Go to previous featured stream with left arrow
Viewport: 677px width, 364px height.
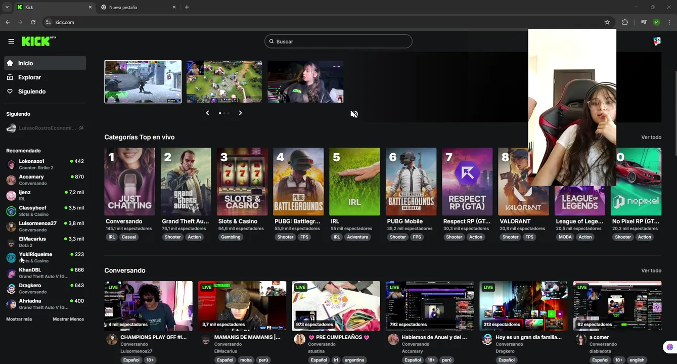(x=207, y=113)
